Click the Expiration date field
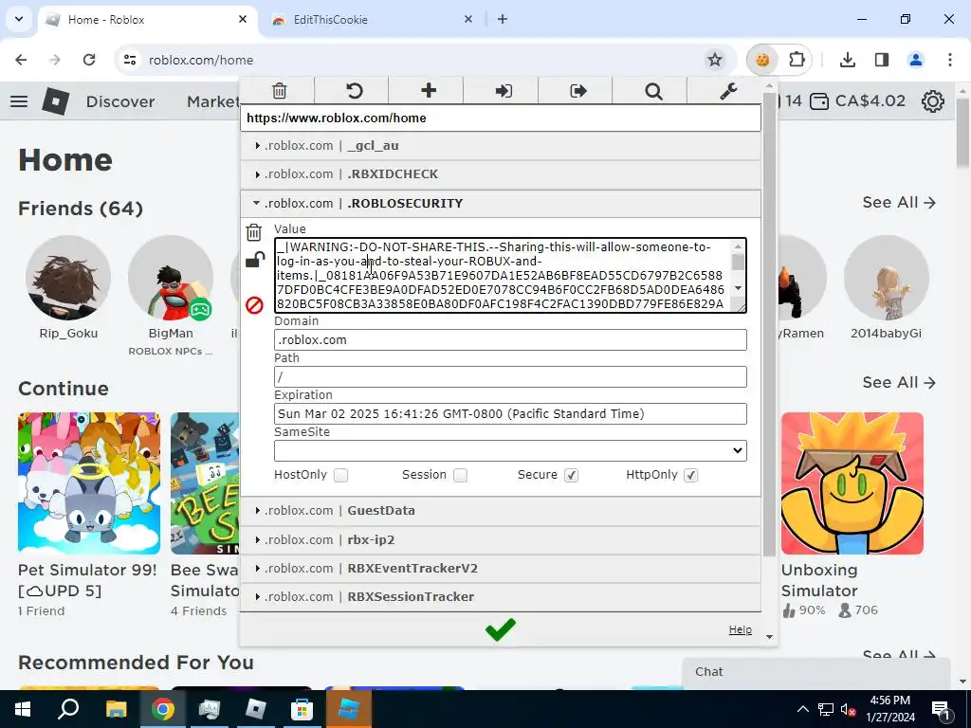This screenshot has height=728, width=971. [510, 414]
